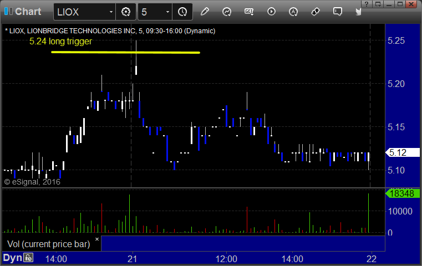This screenshot has height=266, width=422.
Task: Open the comment bubble icon
Action: tap(338, 12)
